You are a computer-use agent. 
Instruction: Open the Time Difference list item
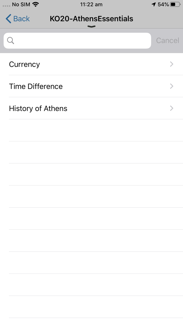(x=92, y=86)
